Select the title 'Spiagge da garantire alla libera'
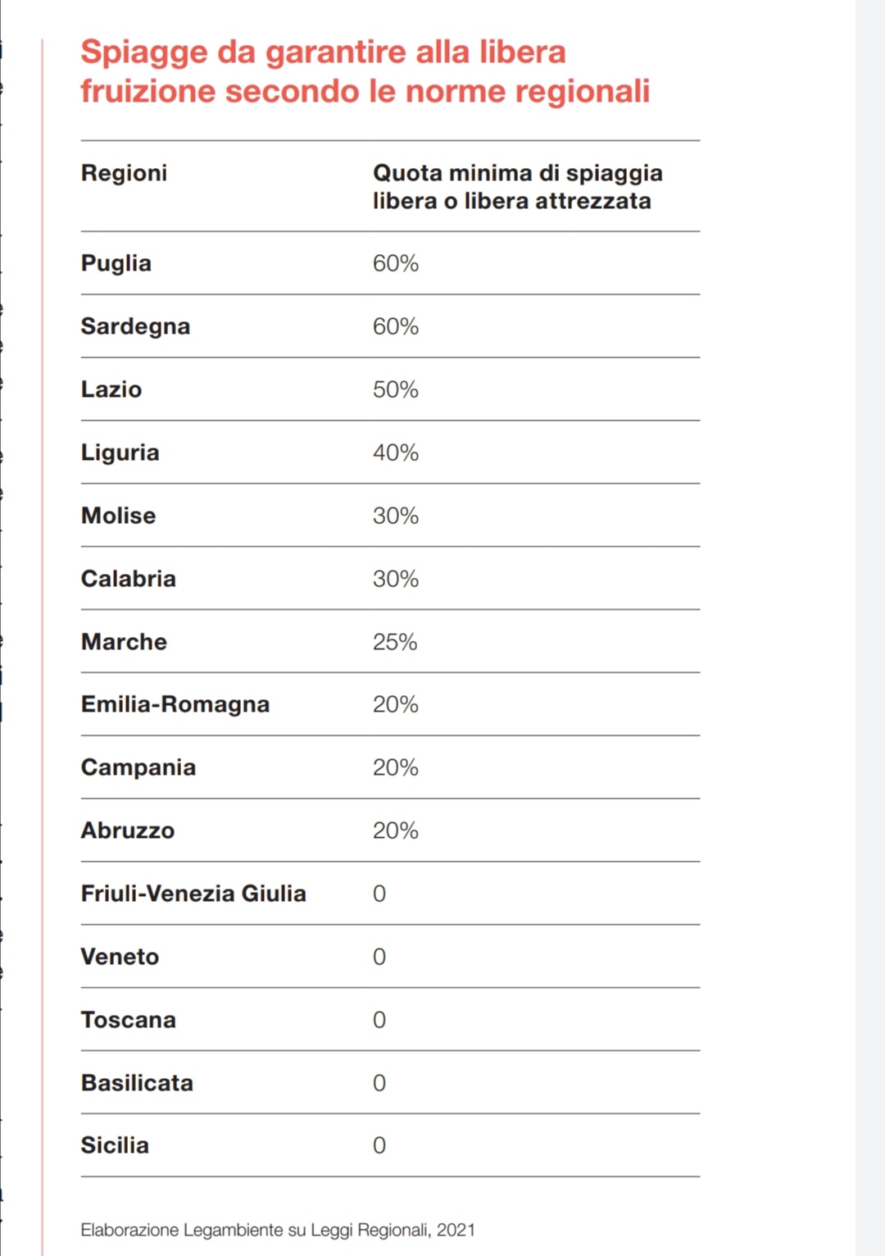The height and width of the screenshot is (1256, 885). tap(323, 52)
